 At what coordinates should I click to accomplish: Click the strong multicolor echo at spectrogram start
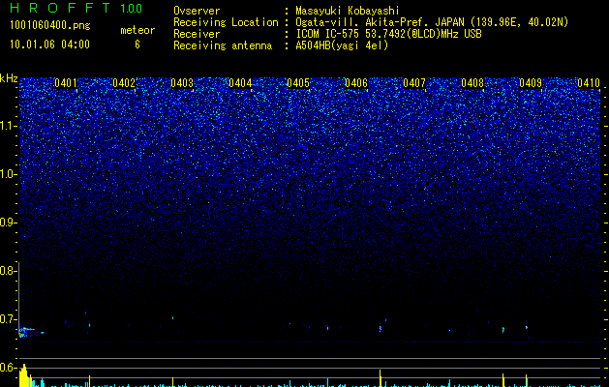(24, 331)
